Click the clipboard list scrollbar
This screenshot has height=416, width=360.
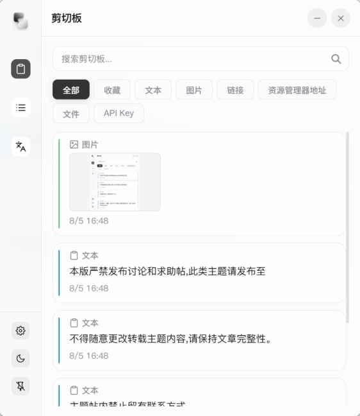point(347,227)
